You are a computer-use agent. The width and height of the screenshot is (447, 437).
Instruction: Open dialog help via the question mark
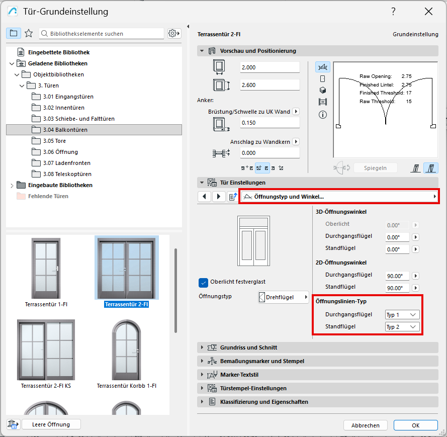[393, 12]
